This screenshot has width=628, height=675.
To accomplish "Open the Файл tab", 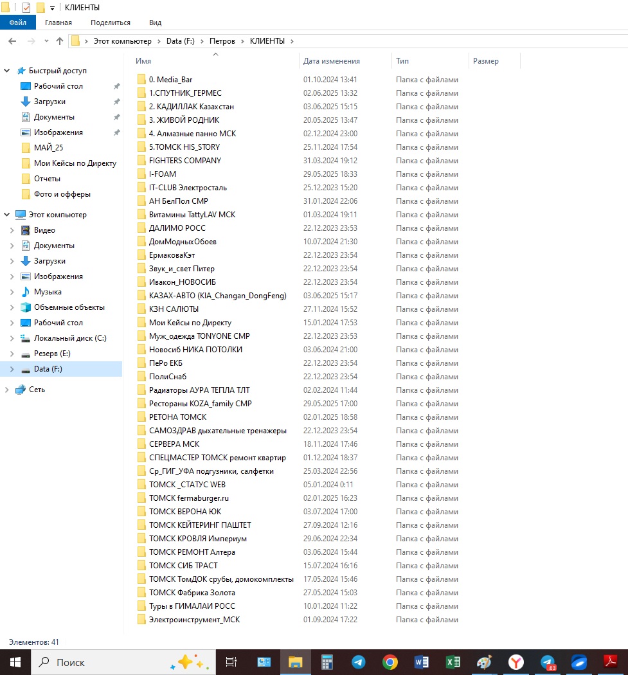I will point(17,22).
